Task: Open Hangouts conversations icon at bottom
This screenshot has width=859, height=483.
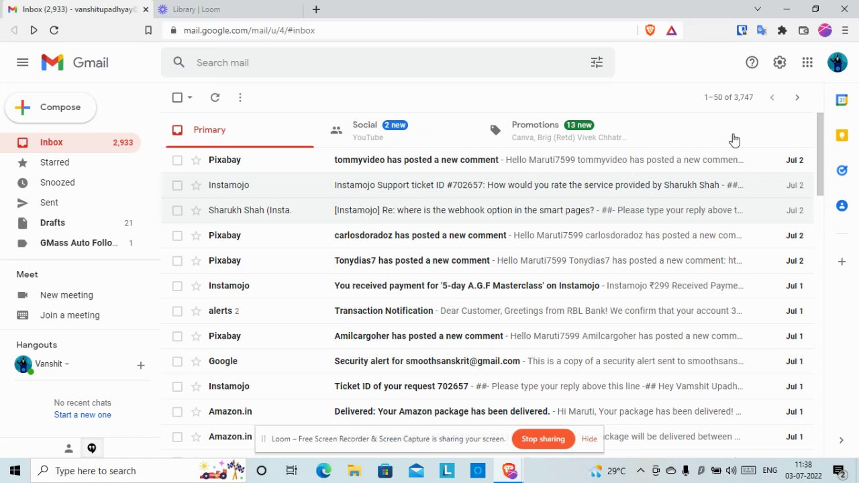Action: tap(92, 448)
